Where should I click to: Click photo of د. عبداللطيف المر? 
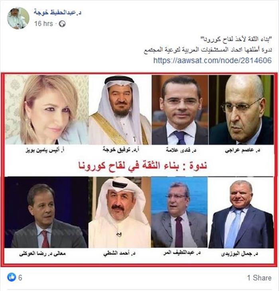(x=179, y=212)
